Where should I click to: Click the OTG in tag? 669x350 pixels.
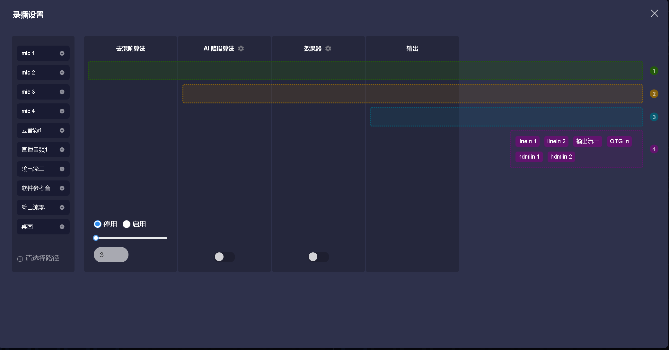coord(619,141)
